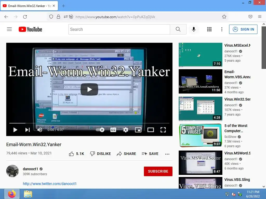266x199 pixels.
Task: Click the browser forward arrow
Action: [x=16, y=17]
